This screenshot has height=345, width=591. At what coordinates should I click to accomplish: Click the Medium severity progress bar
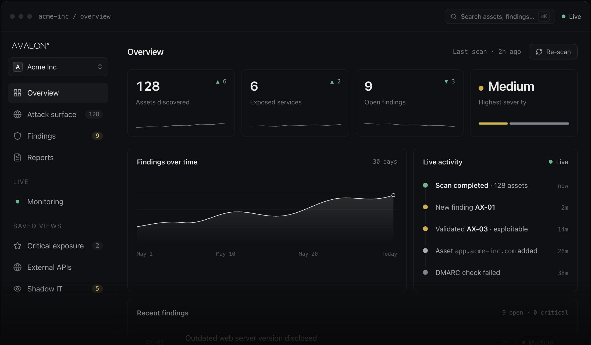(x=524, y=124)
